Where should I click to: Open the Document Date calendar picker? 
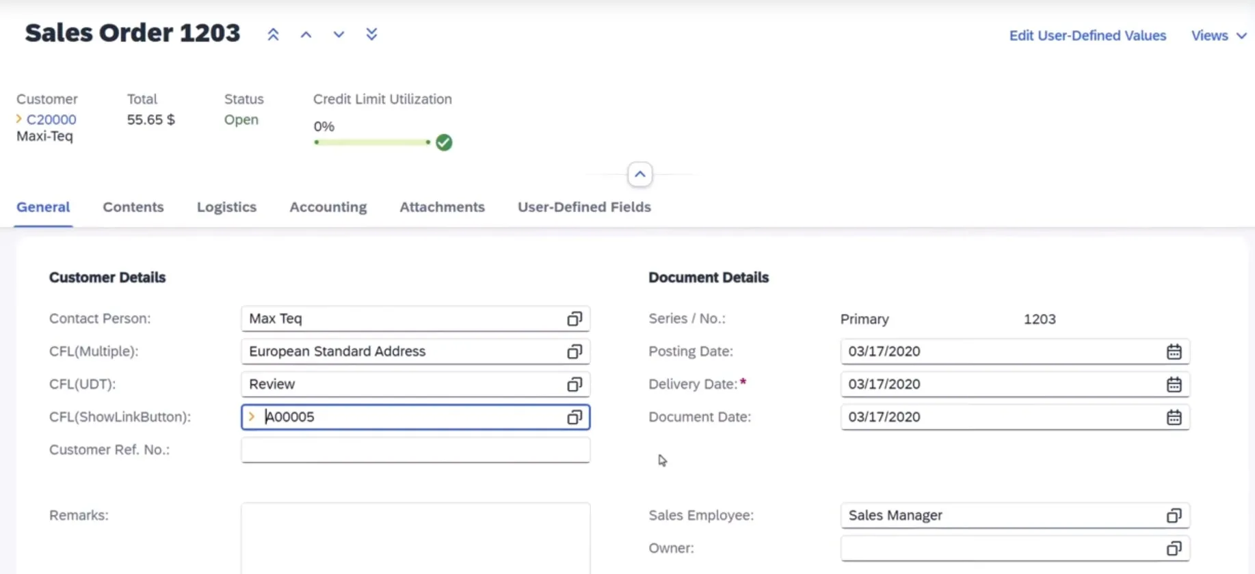(1174, 417)
